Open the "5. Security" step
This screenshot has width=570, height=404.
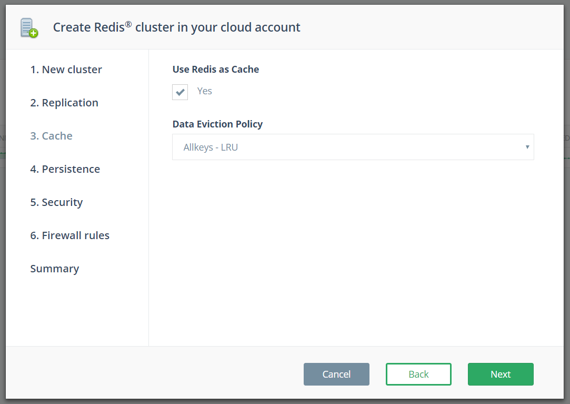tap(56, 202)
